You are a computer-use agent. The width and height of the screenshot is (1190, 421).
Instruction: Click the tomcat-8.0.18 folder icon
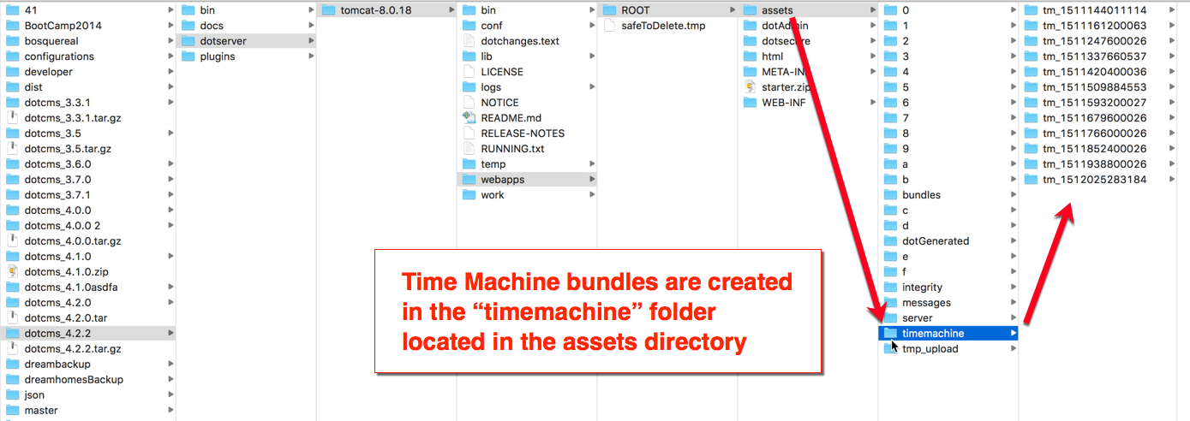pos(328,10)
